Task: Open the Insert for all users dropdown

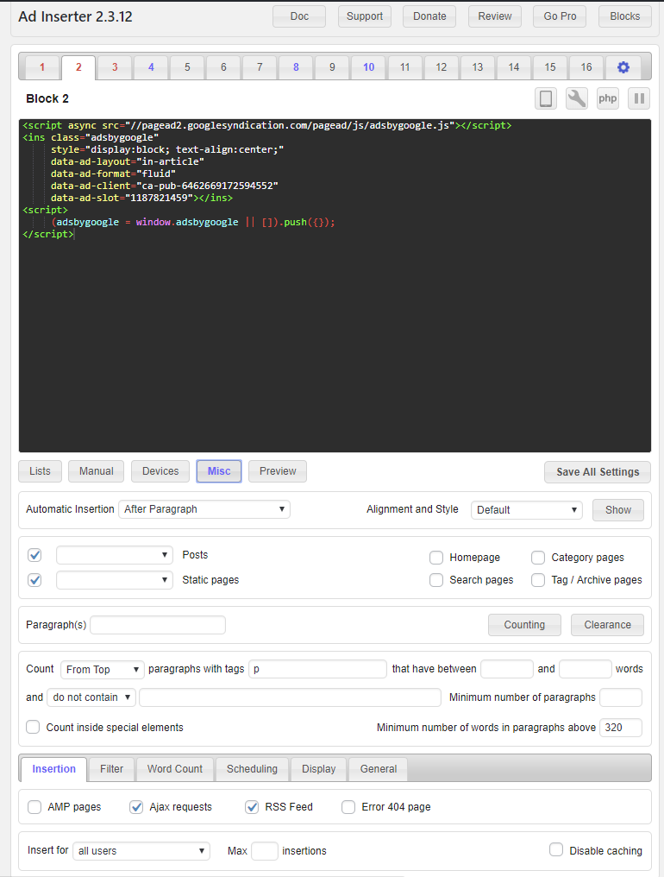Action: click(141, 851)
